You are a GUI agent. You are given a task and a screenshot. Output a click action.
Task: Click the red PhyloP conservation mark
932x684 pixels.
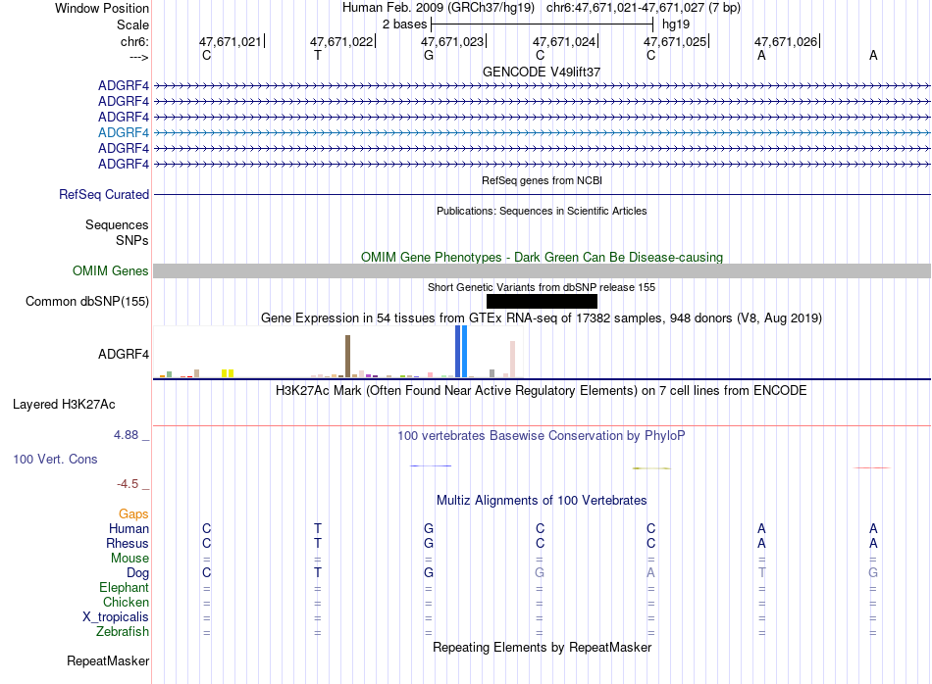coord(871,467)
